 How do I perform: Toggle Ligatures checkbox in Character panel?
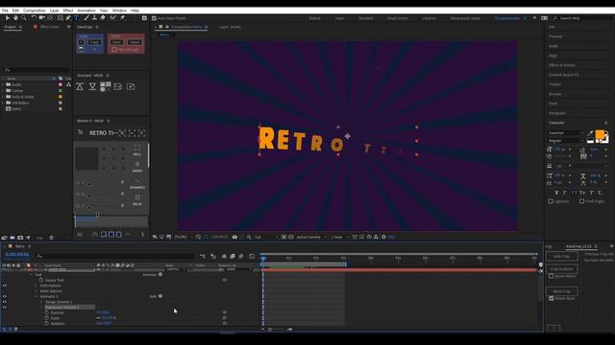pos(551,201)
